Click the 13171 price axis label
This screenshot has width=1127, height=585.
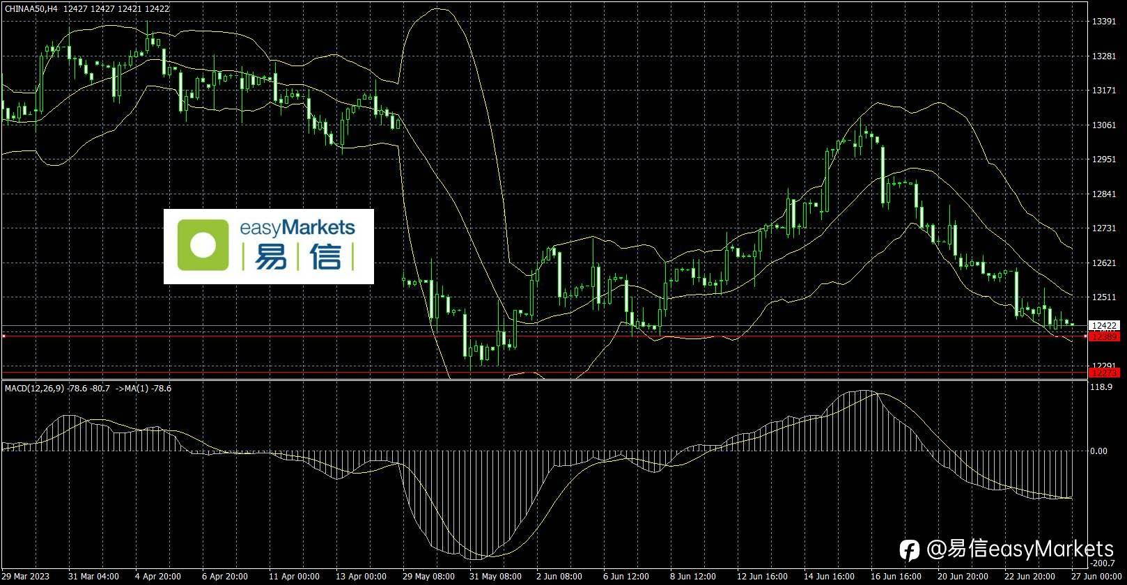click(1104, 91)
